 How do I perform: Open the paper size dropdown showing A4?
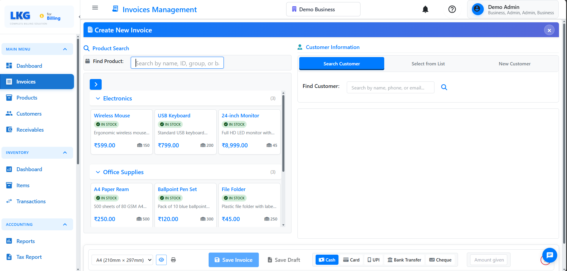[122, 260]
